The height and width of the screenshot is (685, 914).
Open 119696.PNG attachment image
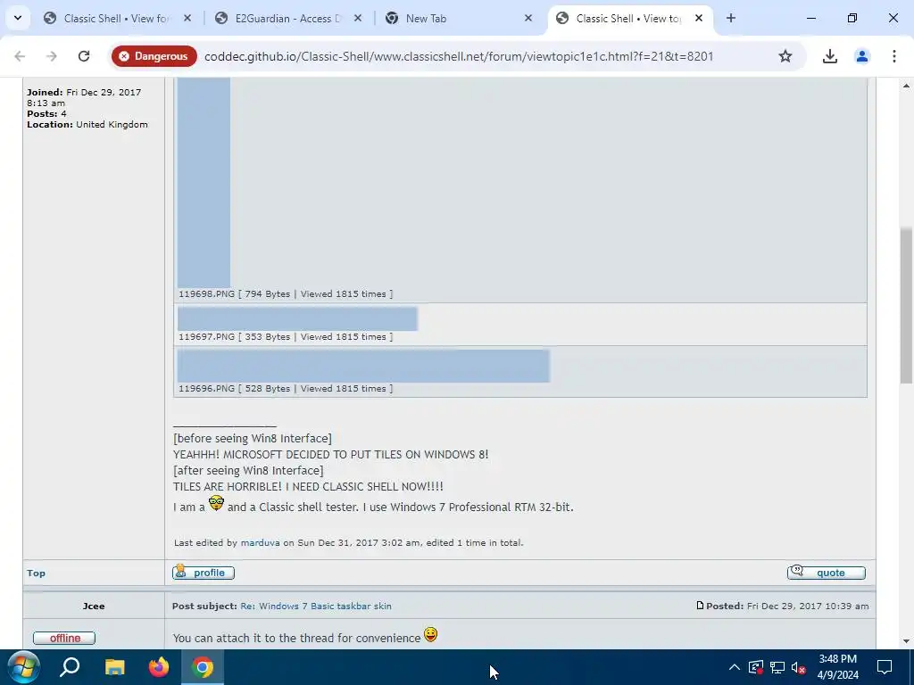(363, 366)
